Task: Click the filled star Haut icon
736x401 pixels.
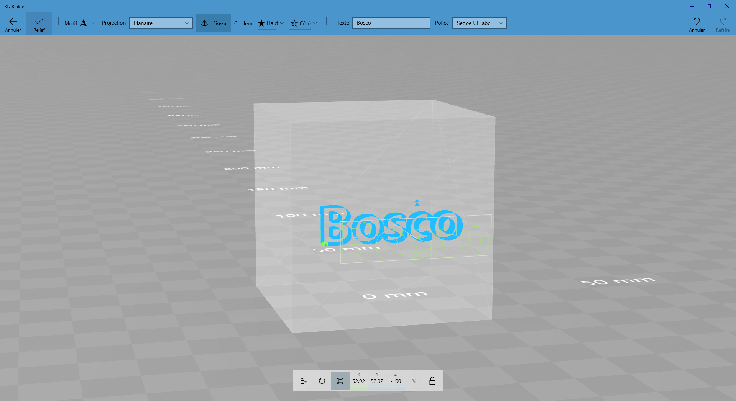Action: point(261,23)
